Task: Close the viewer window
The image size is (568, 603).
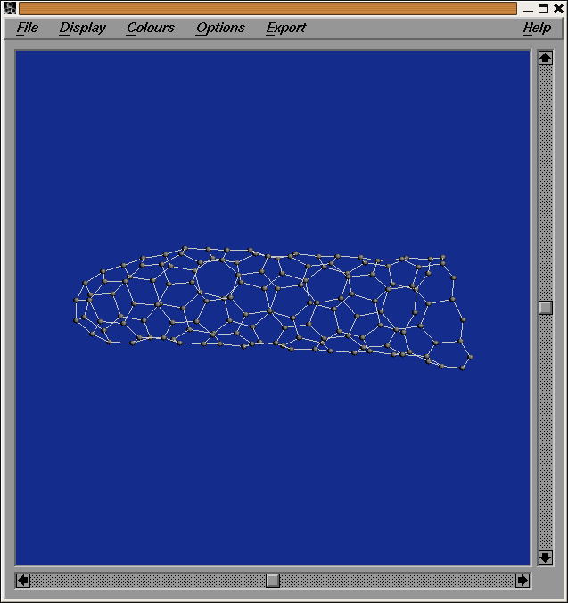Action: tap(558, 9)
